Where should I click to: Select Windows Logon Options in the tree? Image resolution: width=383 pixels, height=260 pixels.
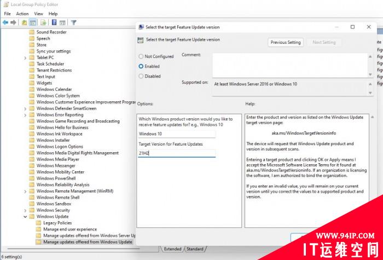(x=60, y=146)
